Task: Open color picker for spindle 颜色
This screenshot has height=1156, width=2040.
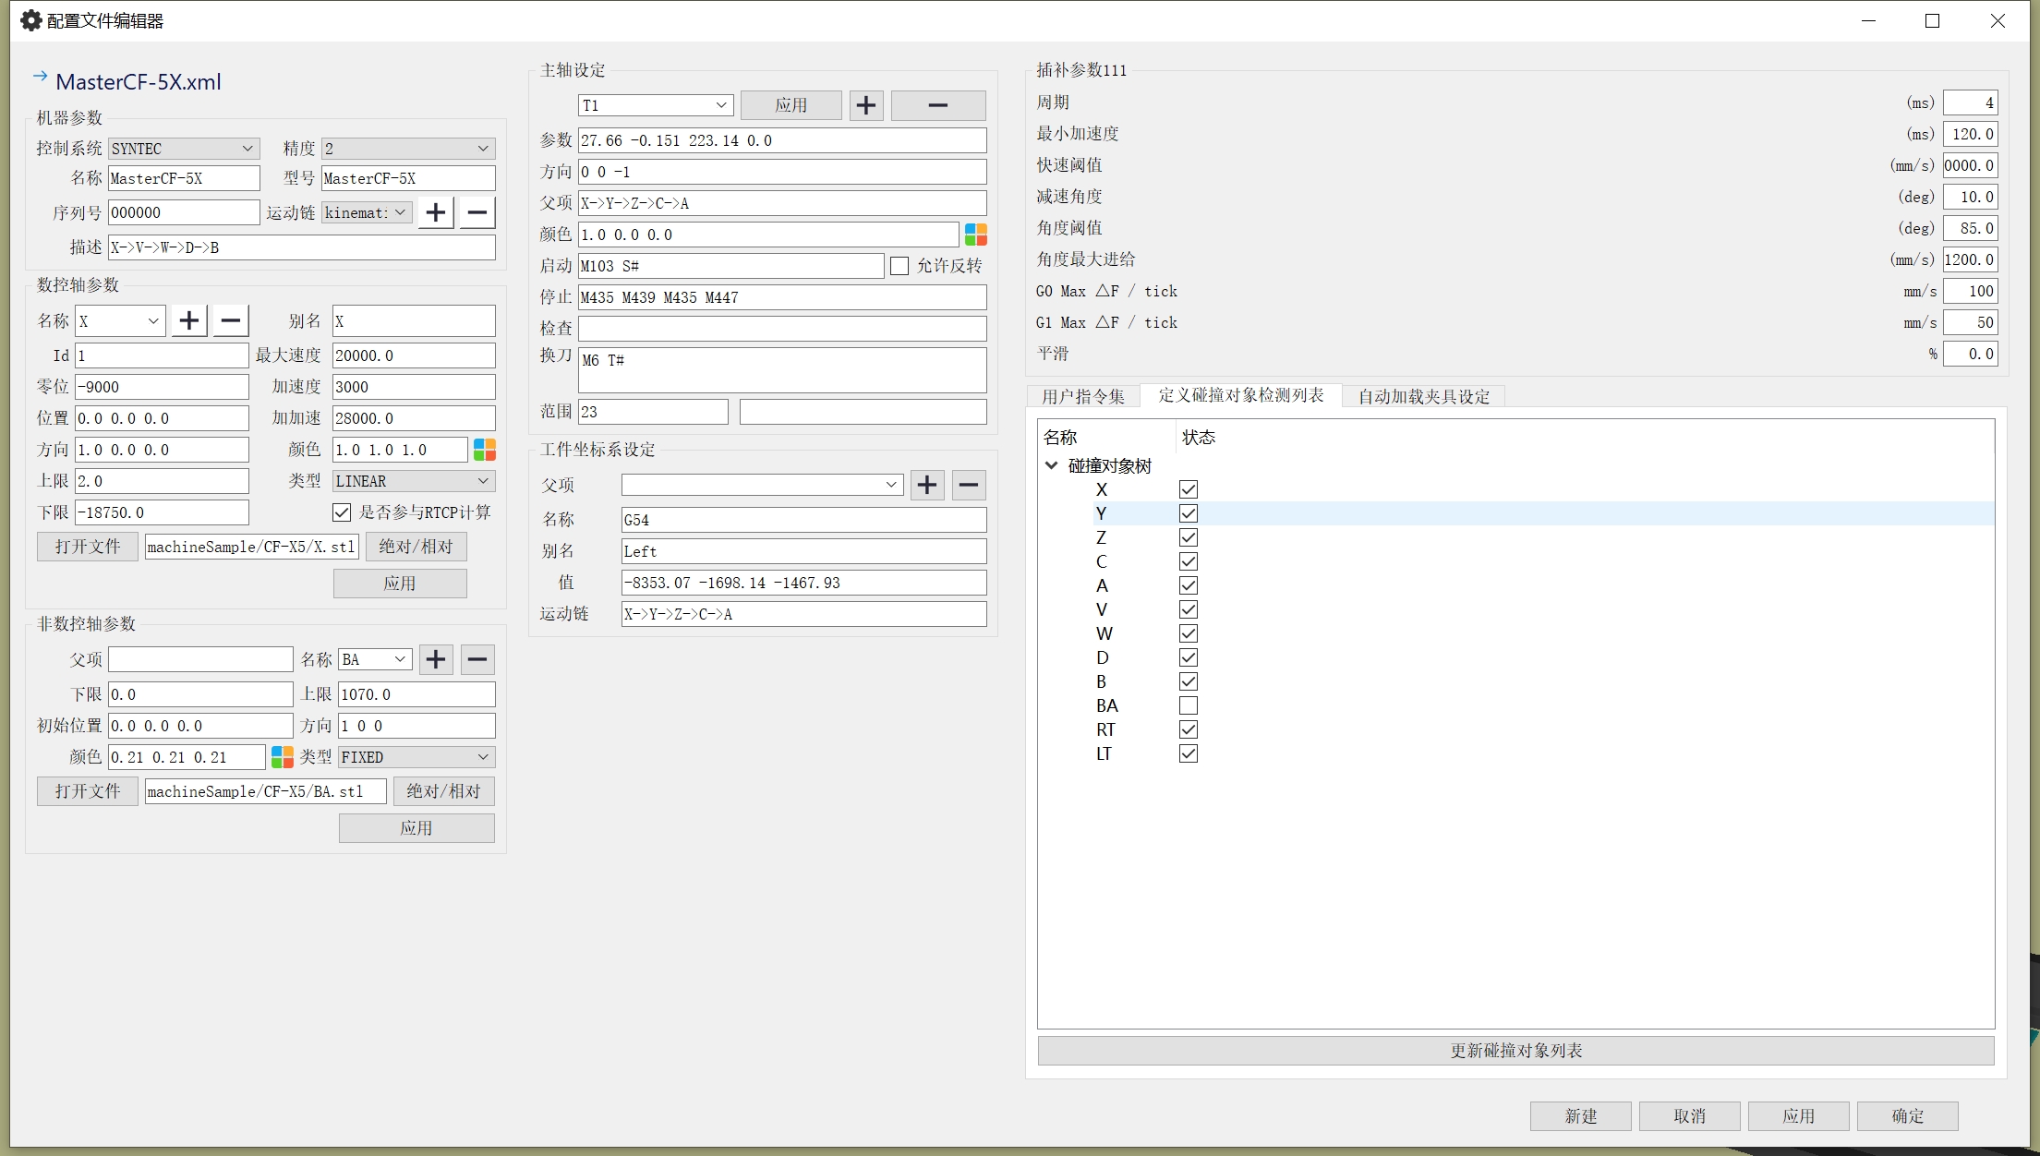Action: 976,235
